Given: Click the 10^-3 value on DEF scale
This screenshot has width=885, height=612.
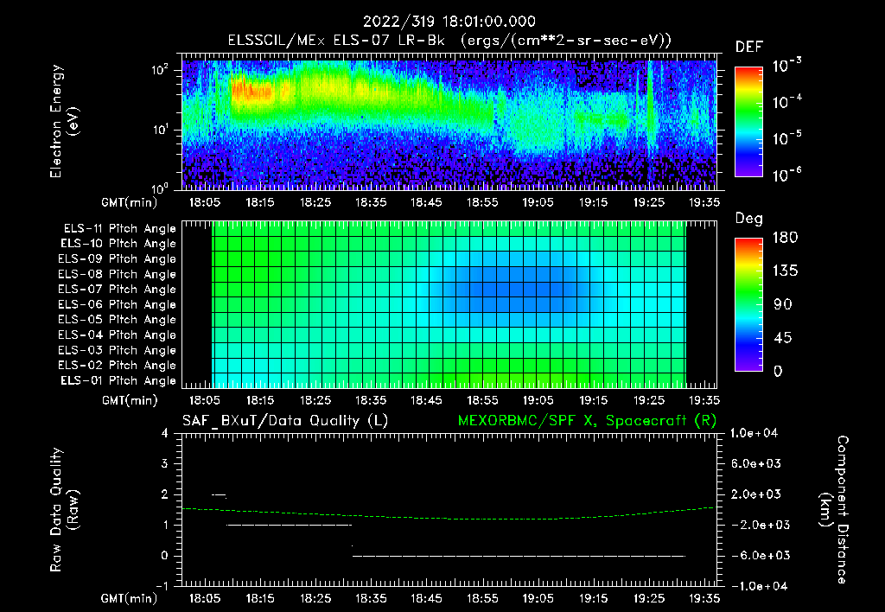Looking at the screenshot, I should tap(786, 66).
